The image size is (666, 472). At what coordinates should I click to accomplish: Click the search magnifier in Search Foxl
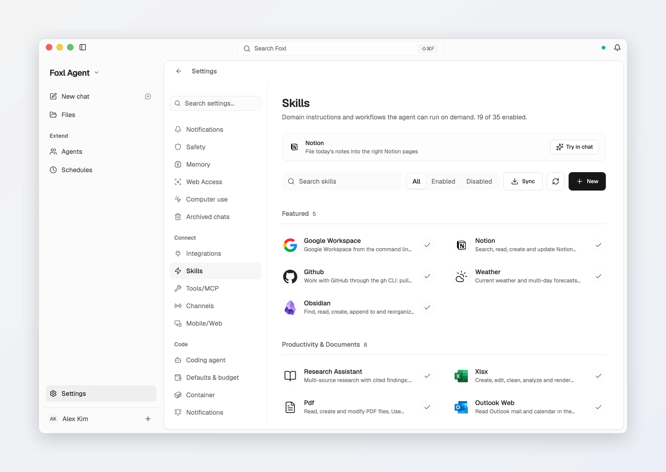(247, 48)
